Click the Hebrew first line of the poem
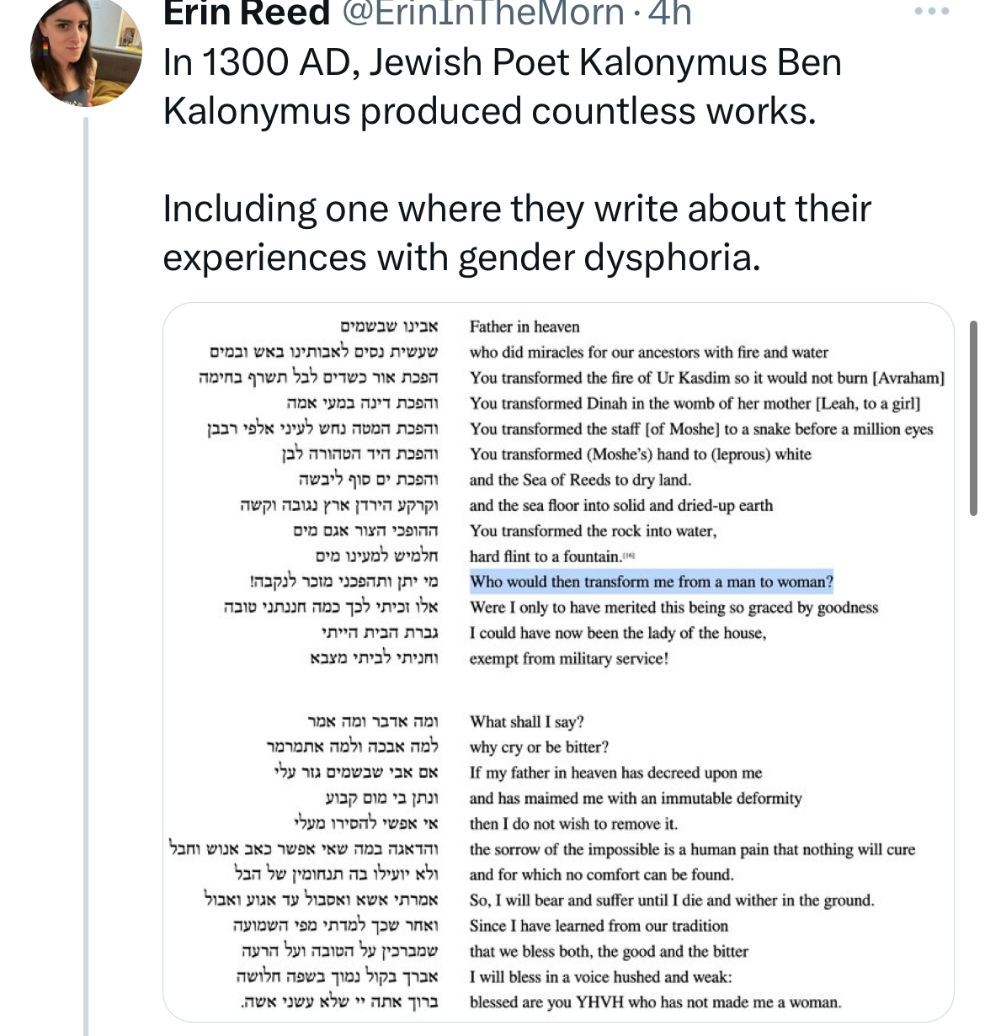Image resolution: width=985 pixels, height=1036 pixels. click(389, 327)
